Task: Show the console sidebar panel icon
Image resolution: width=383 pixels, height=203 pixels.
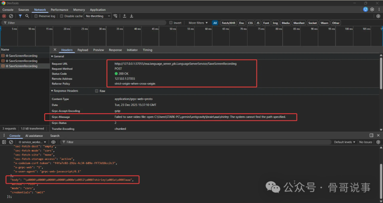Action: point(4,142)
